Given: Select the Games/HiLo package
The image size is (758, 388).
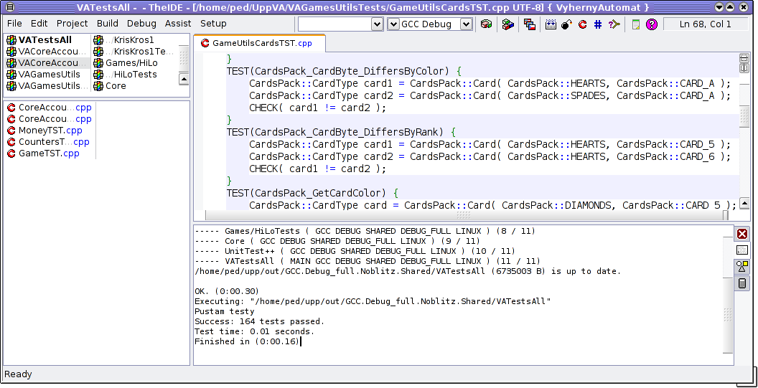Looking at the screenshot, I should [131, 63].
